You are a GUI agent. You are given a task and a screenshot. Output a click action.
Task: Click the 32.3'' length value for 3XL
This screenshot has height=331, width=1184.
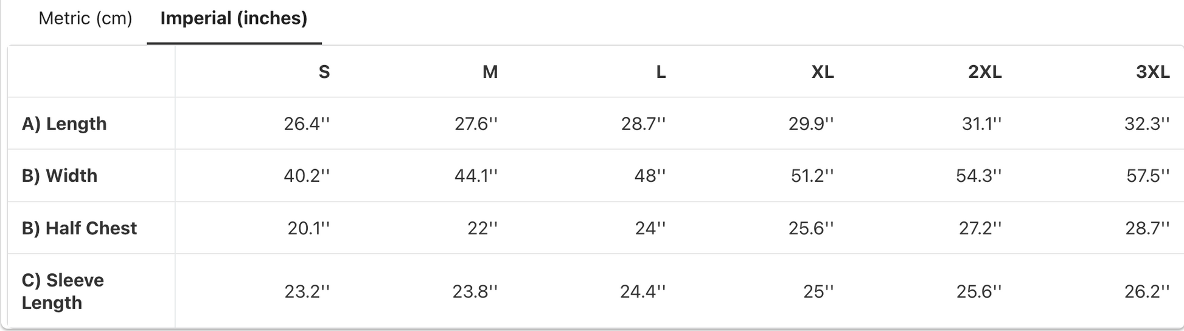[1147, 124]
